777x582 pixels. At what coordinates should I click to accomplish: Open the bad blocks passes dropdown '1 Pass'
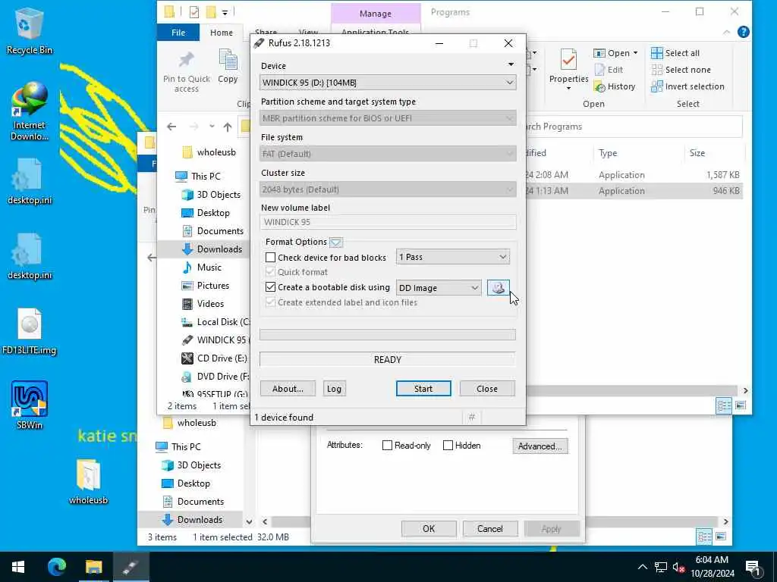coord(453,258)
